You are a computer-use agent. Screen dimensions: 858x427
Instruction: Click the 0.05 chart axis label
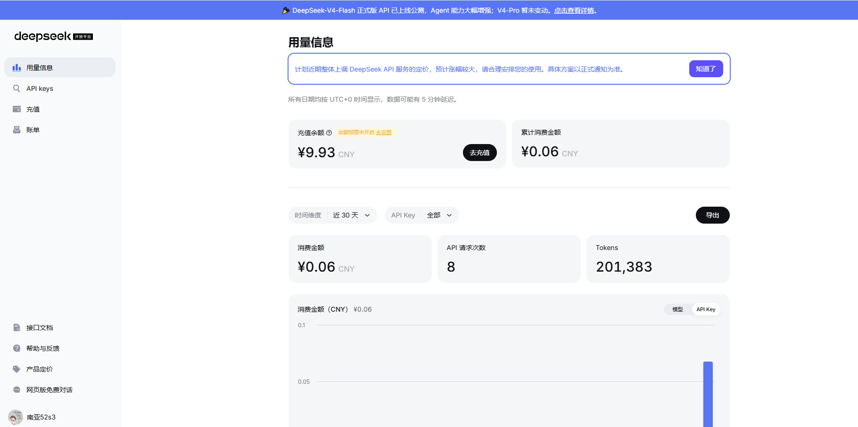[x=304, y=382]
